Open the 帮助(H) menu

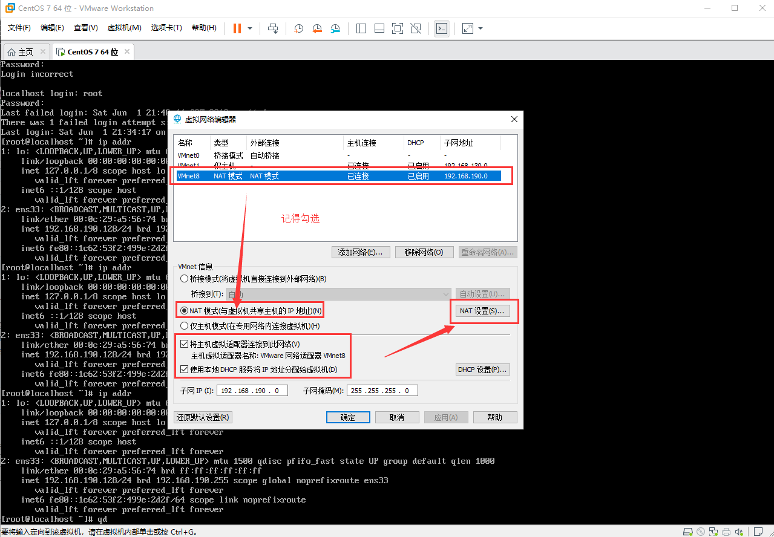coord(204,28)
